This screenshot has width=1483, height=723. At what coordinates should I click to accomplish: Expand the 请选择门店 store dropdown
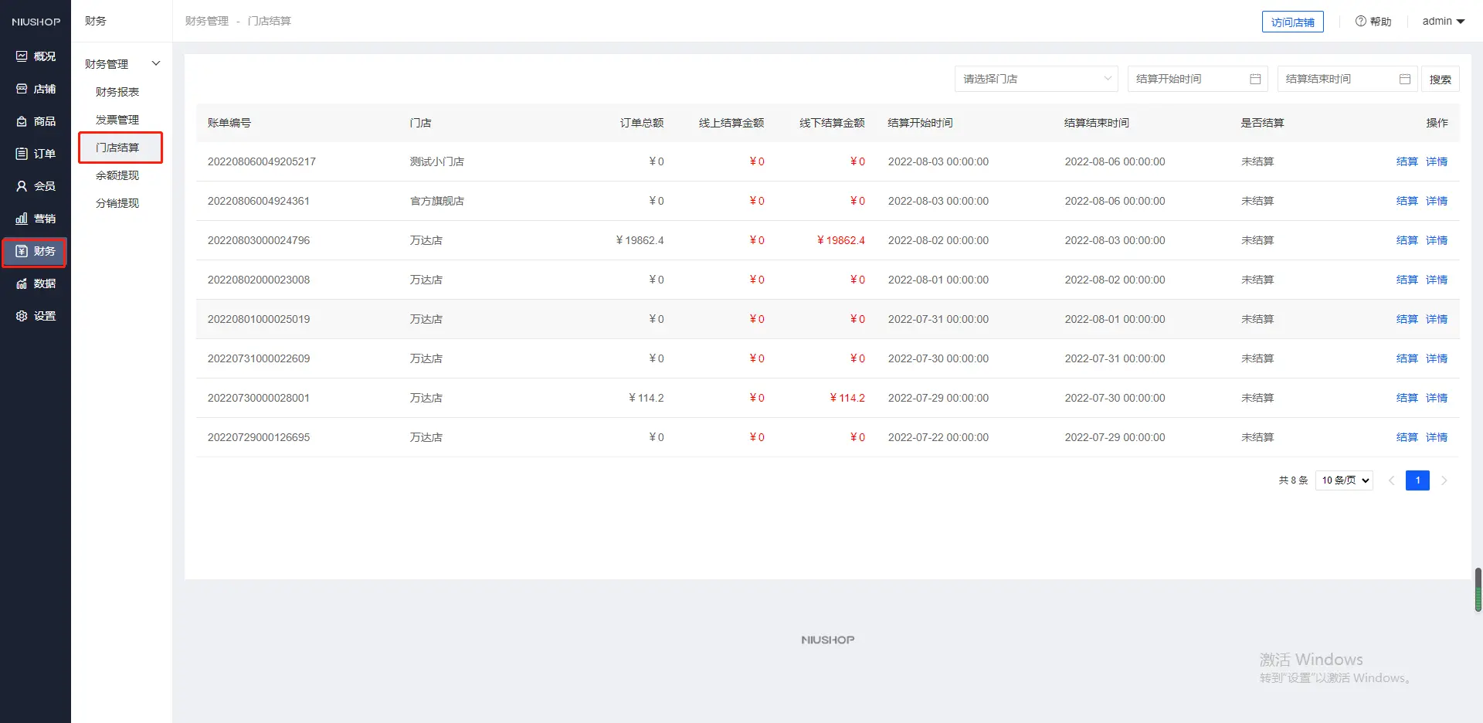click(x=1036, y=79)
